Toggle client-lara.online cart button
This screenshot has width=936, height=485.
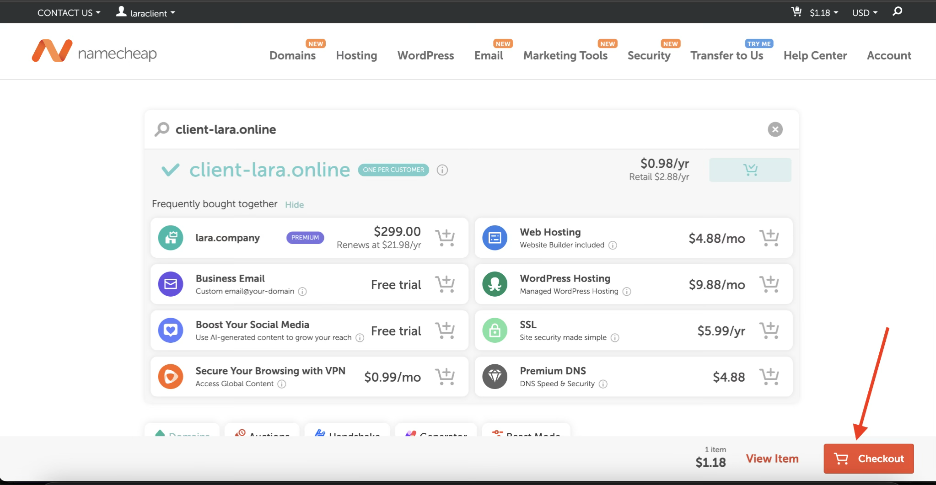tap(750, 170)
